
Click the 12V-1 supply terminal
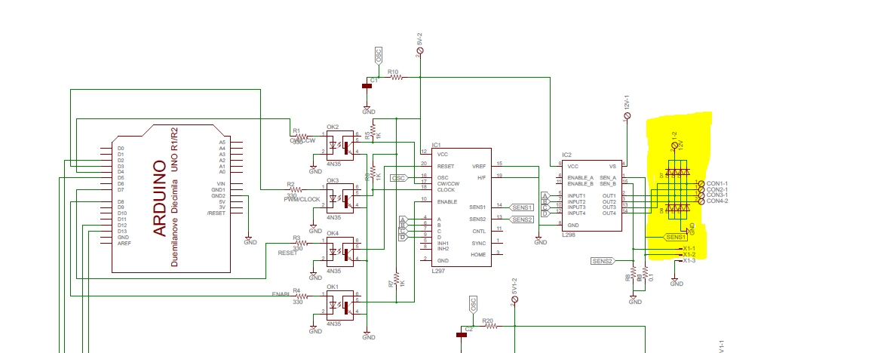[x=628, y=116]
